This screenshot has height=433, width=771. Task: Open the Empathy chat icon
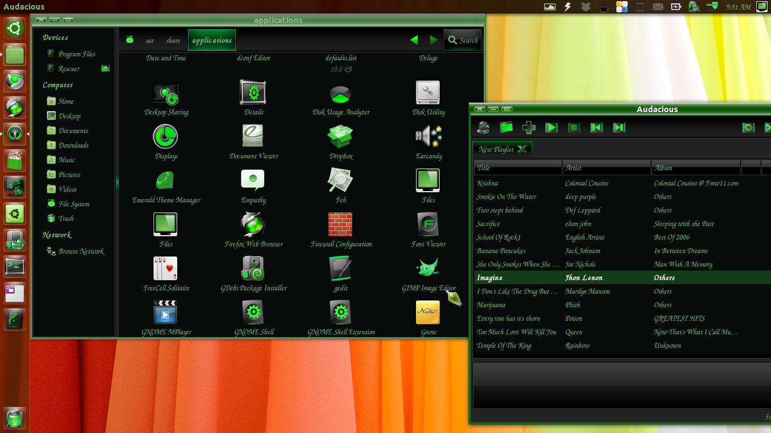(253, 180)
